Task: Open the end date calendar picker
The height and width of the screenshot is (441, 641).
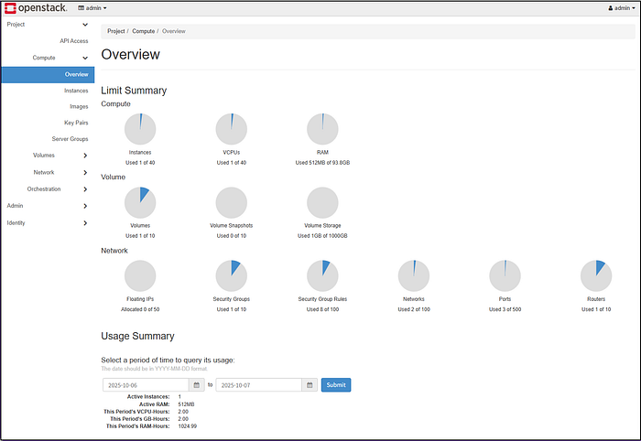Action: [310, 385]
